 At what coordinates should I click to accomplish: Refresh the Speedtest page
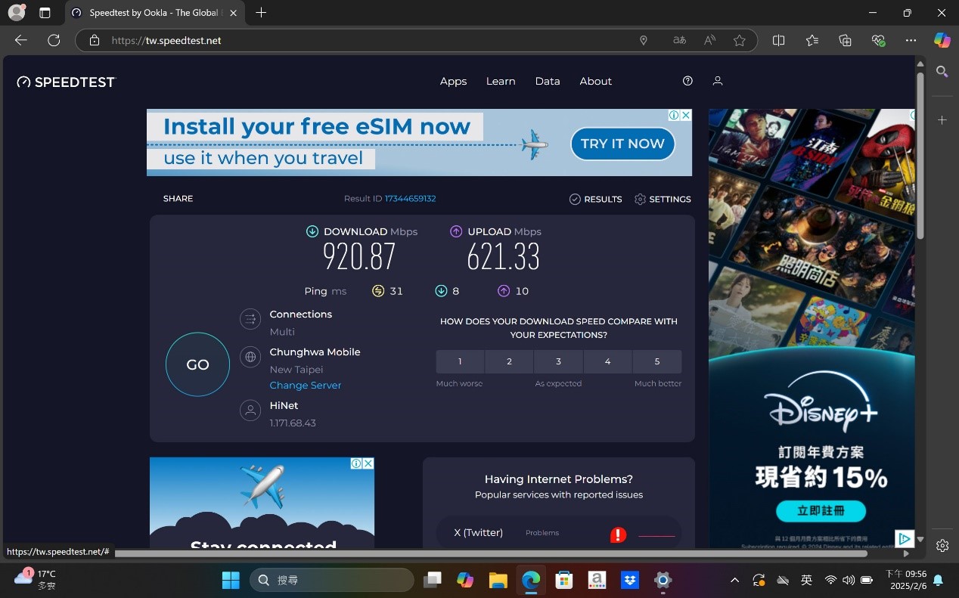point(54,40)
